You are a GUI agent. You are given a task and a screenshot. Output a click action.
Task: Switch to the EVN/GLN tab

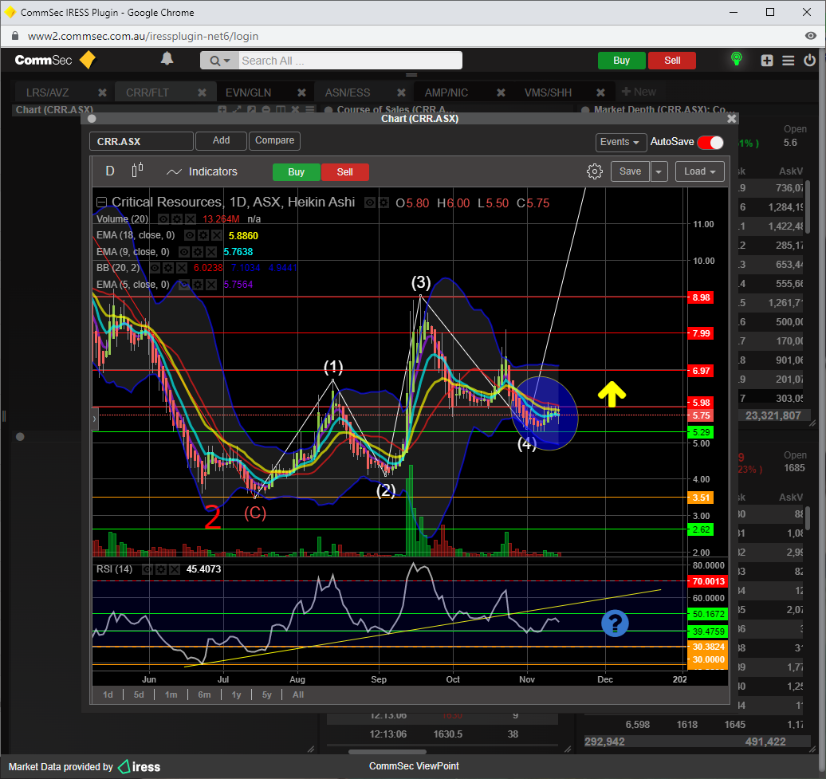[x=249, y=92]
